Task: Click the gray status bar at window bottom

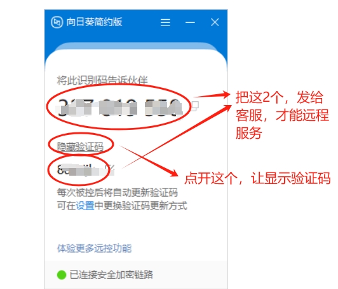Action: tap(136, 275)
